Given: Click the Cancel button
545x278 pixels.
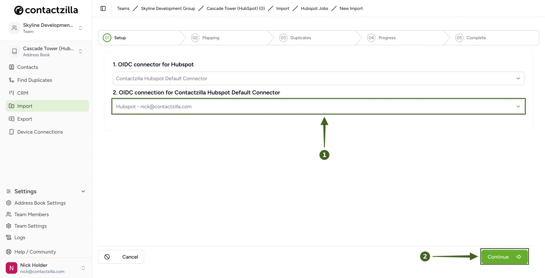Looking at the screenshot, I should click(x=121, y=257).
